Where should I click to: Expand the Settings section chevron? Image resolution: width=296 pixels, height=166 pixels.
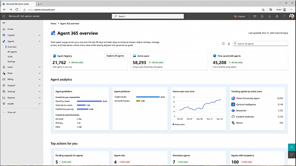[x=39, y=91]
